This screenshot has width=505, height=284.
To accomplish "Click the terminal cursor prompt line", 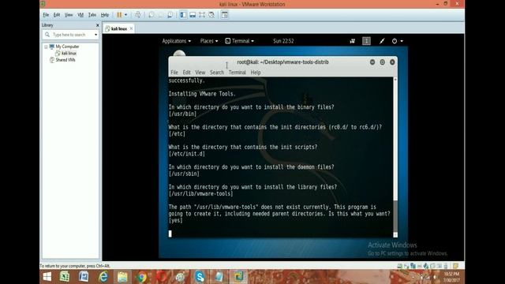I will (x=170, y=234).
